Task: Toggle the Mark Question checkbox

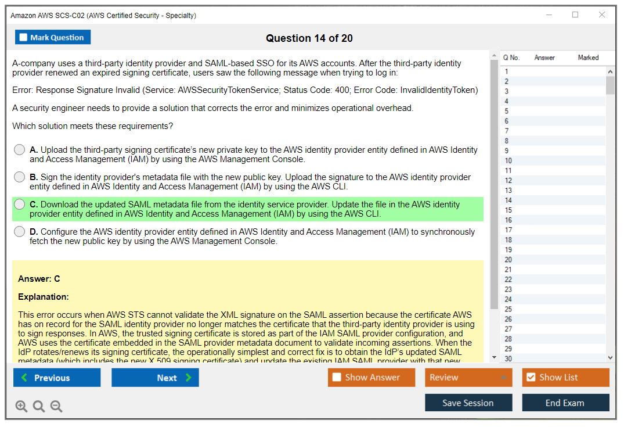Action: pos(24,38)
